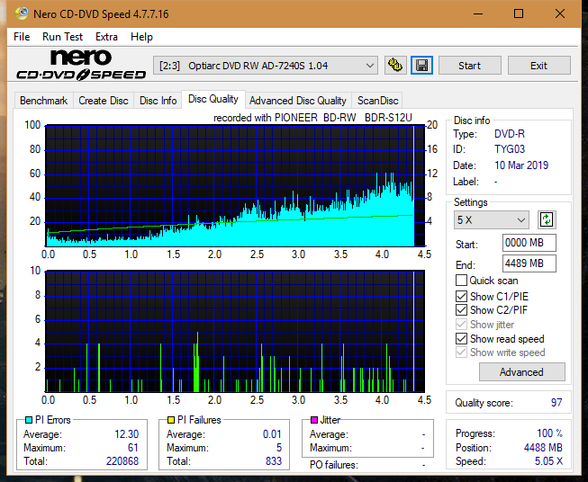Viewport: 588px width, 482px height.
Task: Uncheck Show C1/PIE checkbox
Action: click(x=462, y=296)
